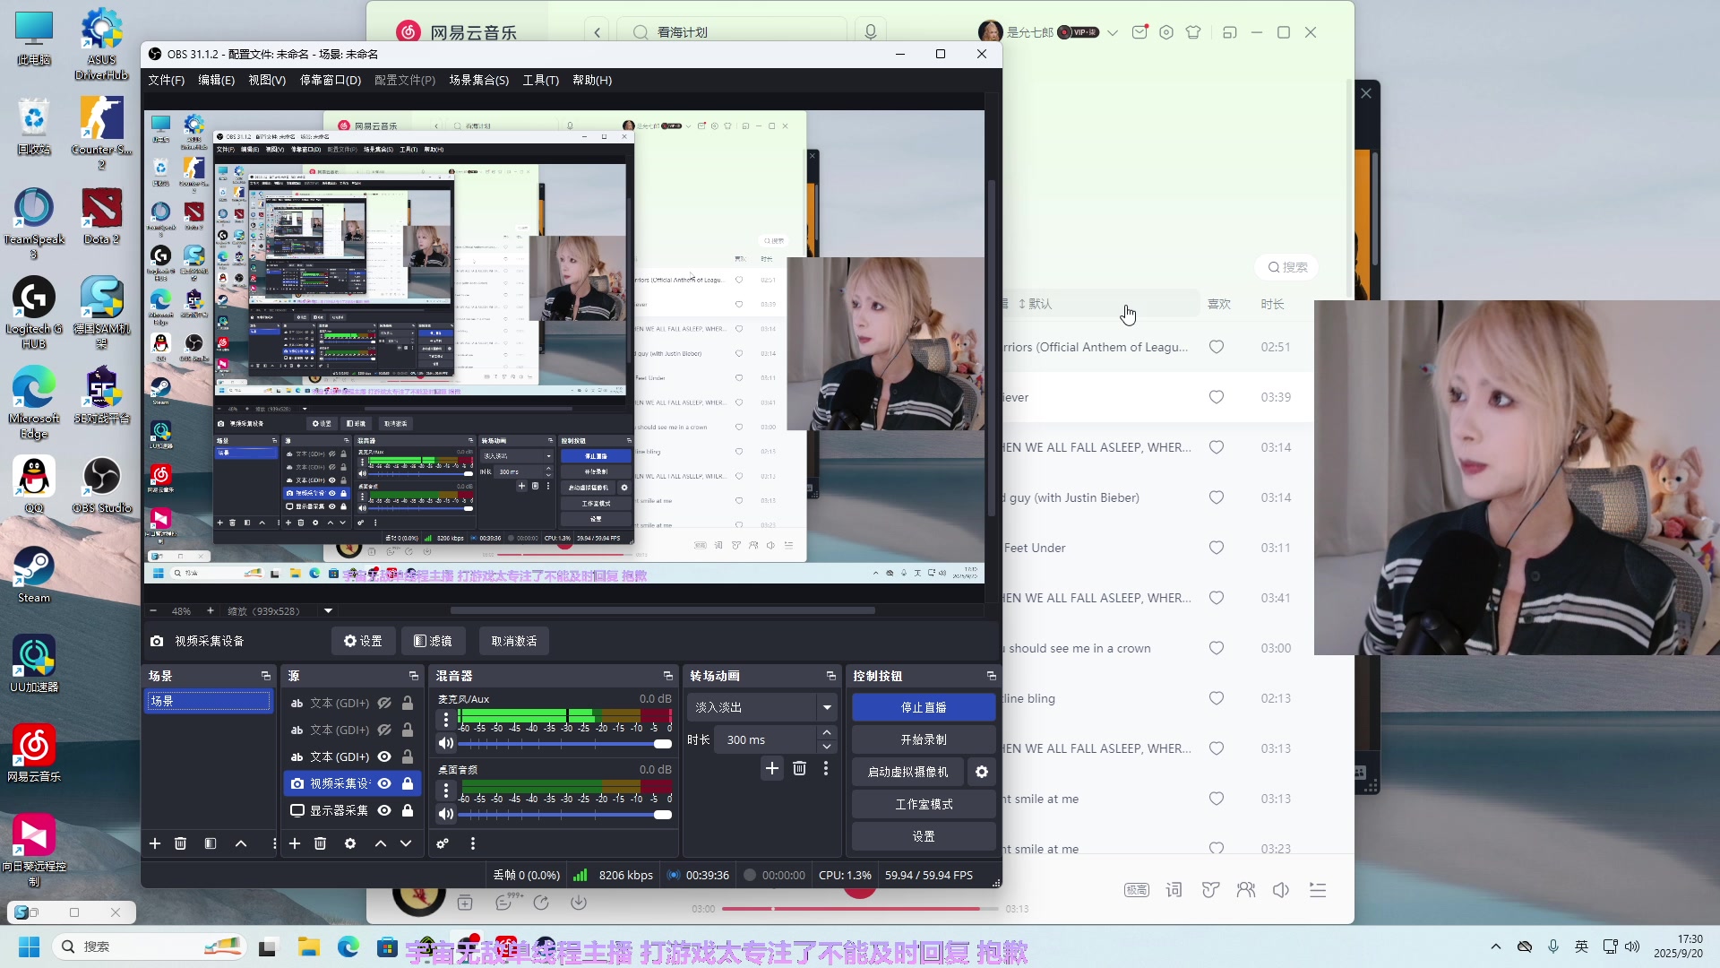
Task: Hide the 显示器采集 source eye
Action: click(384, 810)
